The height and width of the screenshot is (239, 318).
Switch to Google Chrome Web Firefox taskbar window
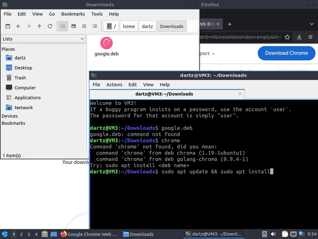tap(89, 234)
